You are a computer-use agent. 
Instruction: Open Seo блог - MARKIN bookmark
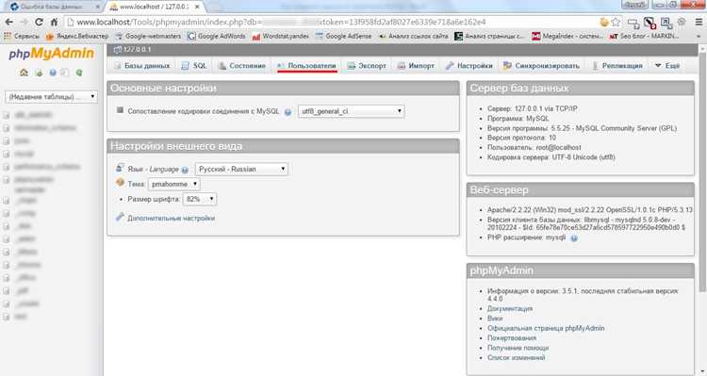point(644,36)
